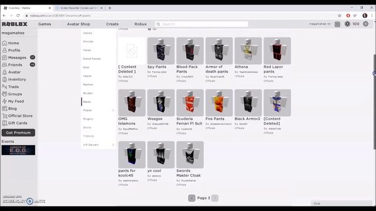Open Avatar Shop in the top navigation
The image size is (376, 211).
79,24
